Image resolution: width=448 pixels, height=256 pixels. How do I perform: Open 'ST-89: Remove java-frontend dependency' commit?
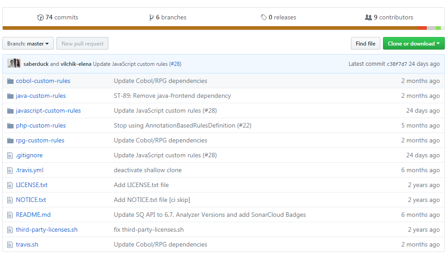pyautogui.click(x=172, y=96)
